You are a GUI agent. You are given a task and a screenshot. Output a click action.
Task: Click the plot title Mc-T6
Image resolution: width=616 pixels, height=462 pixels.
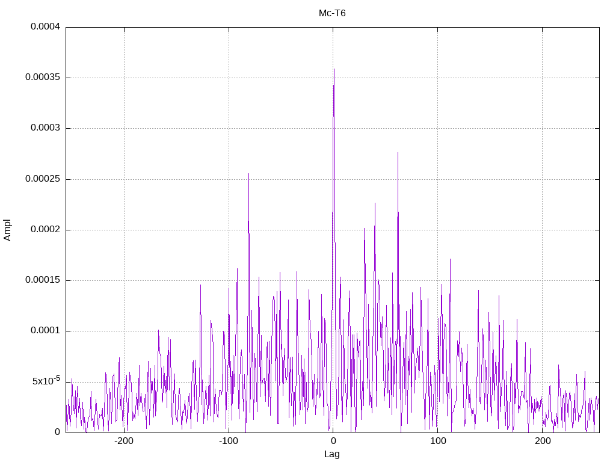332,13
